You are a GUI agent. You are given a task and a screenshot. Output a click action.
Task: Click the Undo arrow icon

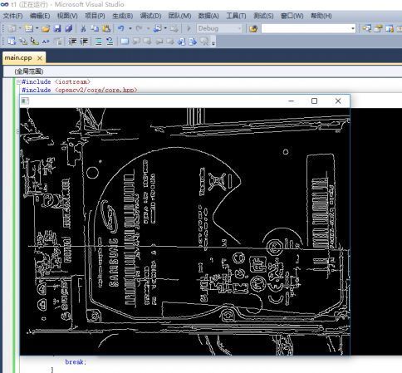120,28
